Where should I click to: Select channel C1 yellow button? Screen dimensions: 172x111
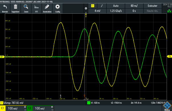click(x=3, y=108)
